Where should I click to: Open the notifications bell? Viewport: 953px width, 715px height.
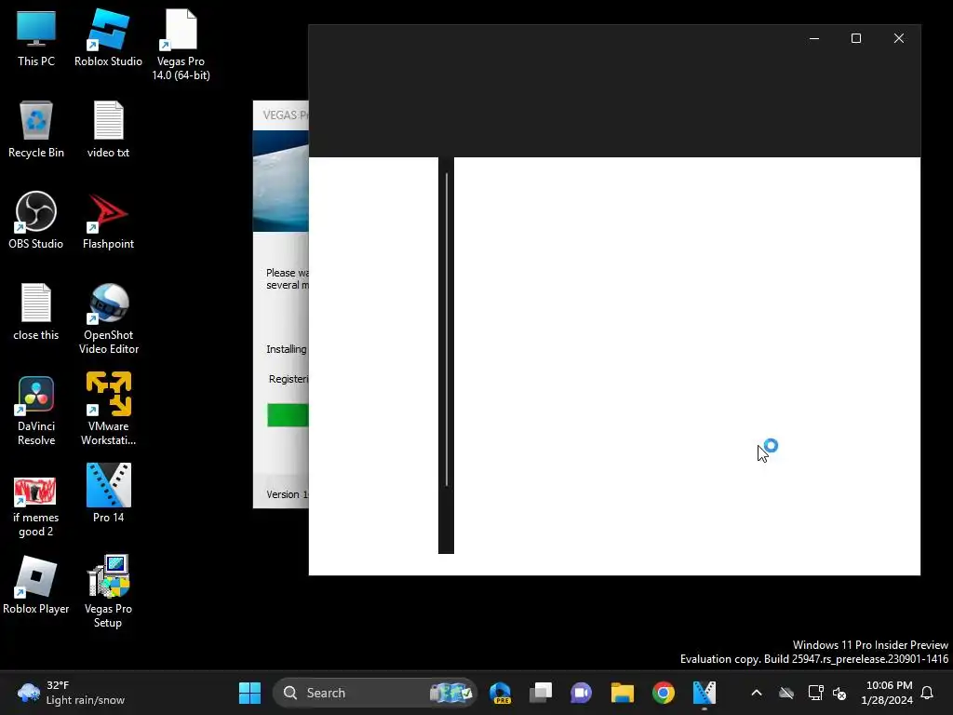(x=928, y=693)
